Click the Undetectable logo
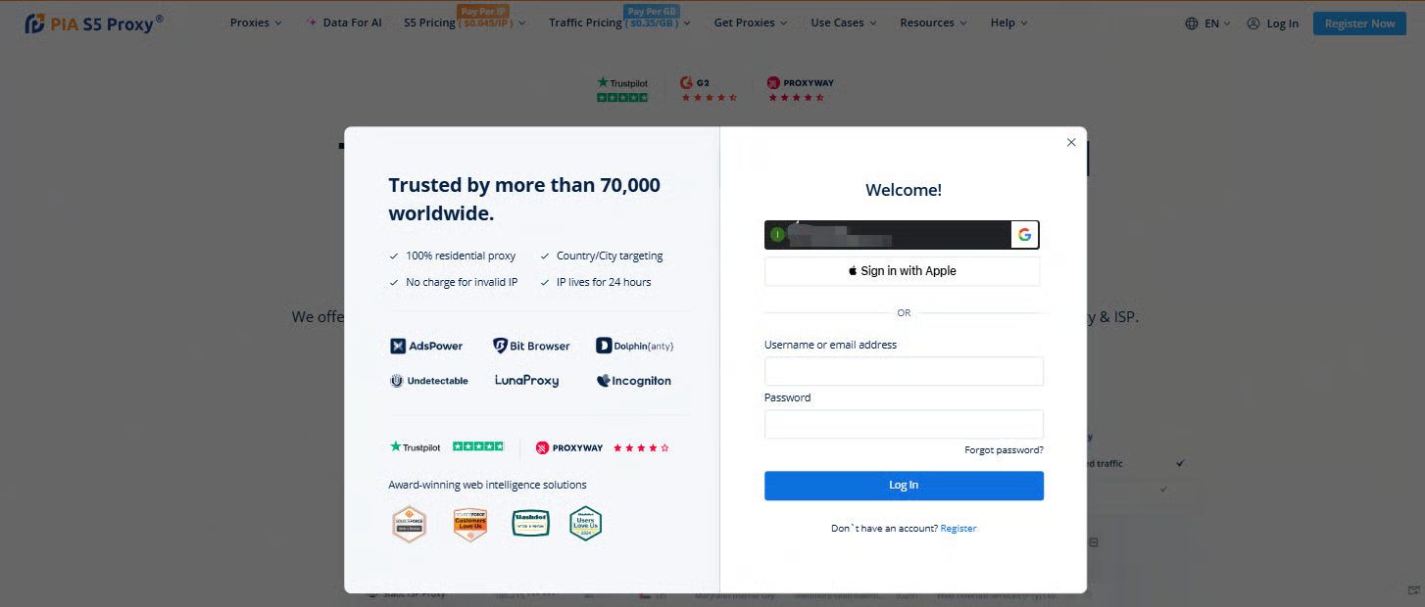This screenshot has height=607, width=1425. [429, 381]
